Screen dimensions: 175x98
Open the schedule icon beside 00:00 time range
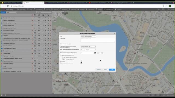(x=95, y=53)
